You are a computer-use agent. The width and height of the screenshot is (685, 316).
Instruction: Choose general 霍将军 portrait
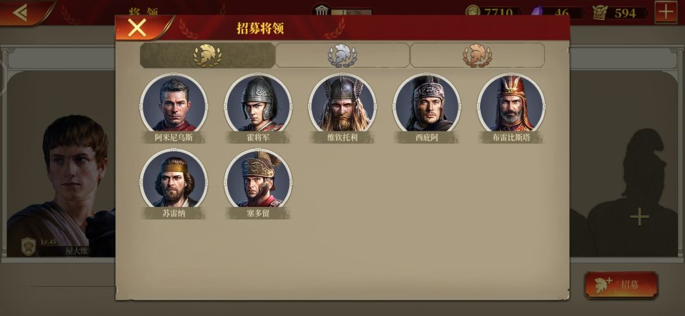point(258,103)
